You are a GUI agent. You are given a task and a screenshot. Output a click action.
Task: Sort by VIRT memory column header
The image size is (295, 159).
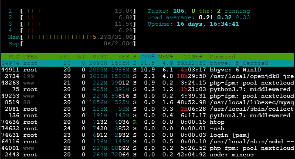(x=100, y=57)
